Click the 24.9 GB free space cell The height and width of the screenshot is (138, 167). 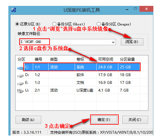[105, 67]
